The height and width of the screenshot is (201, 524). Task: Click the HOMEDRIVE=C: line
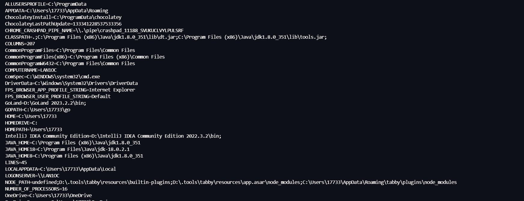[x=21, y=123]
